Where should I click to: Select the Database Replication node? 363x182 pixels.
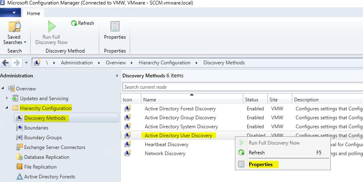click(46, 157)
